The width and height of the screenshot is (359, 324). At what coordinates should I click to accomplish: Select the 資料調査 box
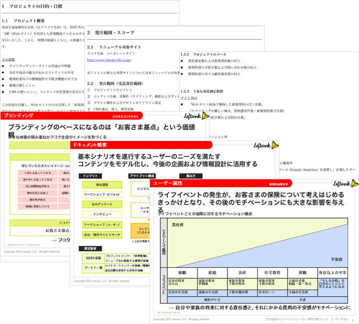tap(102, 185)
